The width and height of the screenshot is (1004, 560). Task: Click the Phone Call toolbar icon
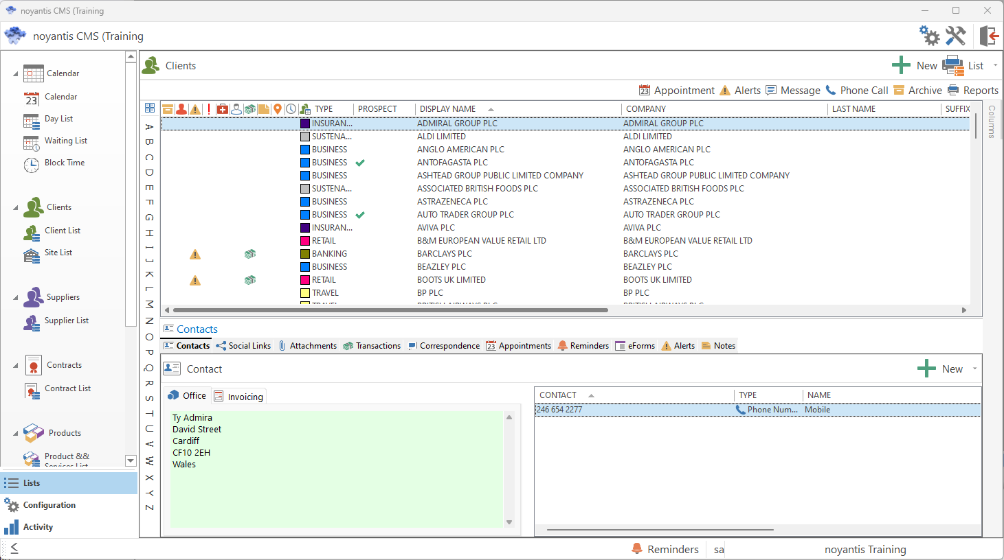pyautogui.click(x=831, y=90)
